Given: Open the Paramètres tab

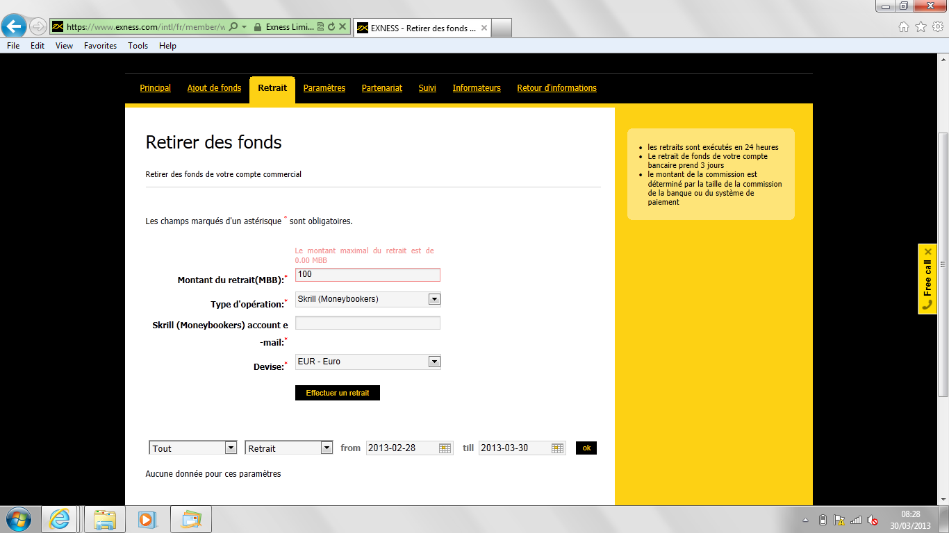Looking at the screenshot, I should coord(324,88).
